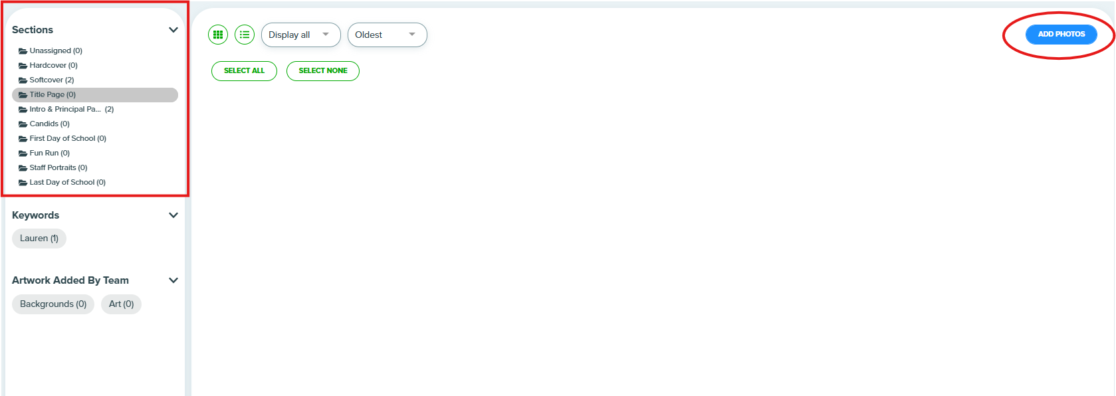Switch to grid view icon

point(218,35)
